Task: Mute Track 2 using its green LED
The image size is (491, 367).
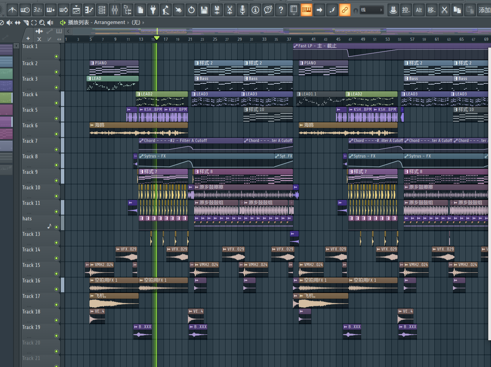Action: click(56, 72)
